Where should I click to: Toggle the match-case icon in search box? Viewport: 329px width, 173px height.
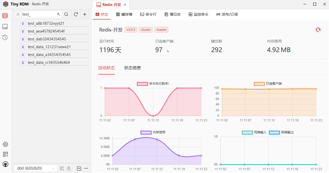click(58, 14)
